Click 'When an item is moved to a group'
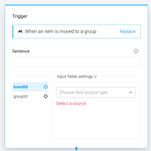This screenshot has height=151, width=151. [61, 32]
